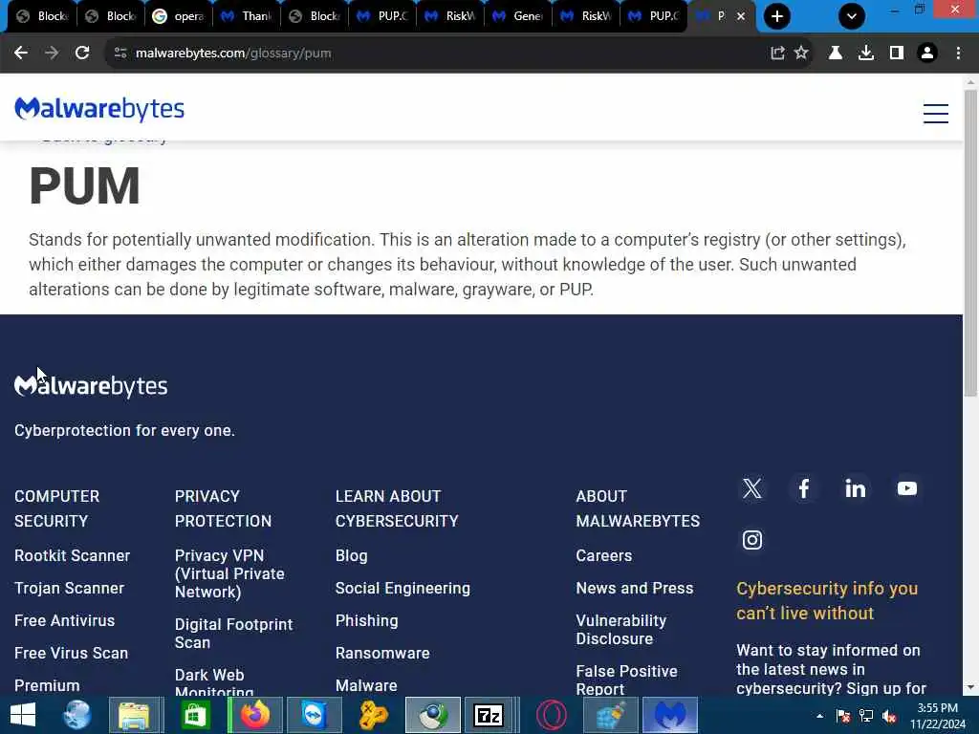Switch to the 'Gener' Malwarebytes tab
Viewport: 979px width, 734px height.
click(x=518, y=16)
